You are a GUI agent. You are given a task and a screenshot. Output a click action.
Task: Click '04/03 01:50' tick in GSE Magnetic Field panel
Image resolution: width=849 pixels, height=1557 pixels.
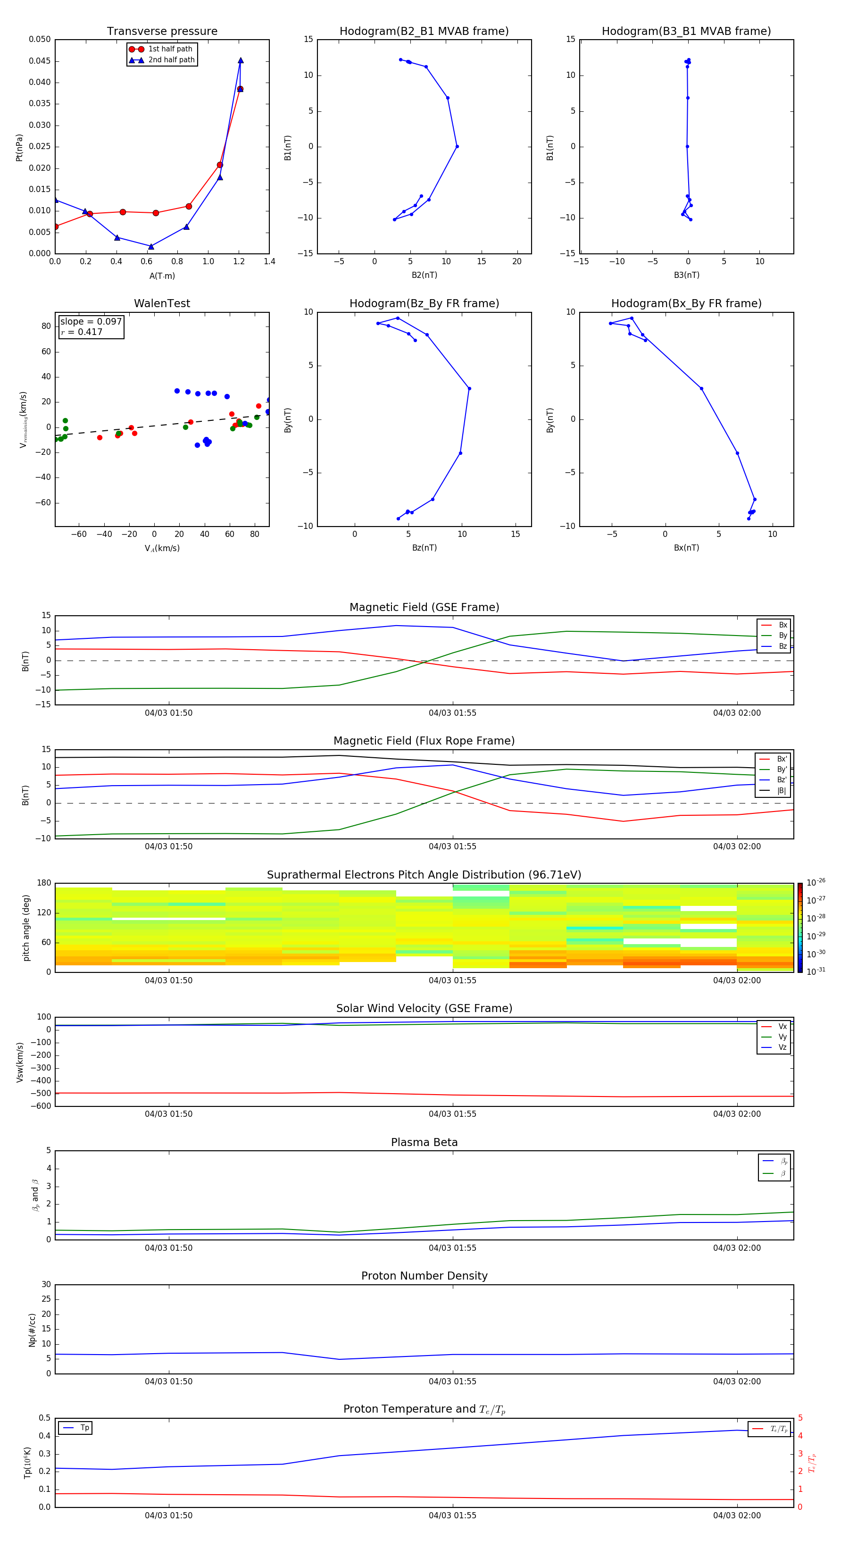click(x=168, y=712)
